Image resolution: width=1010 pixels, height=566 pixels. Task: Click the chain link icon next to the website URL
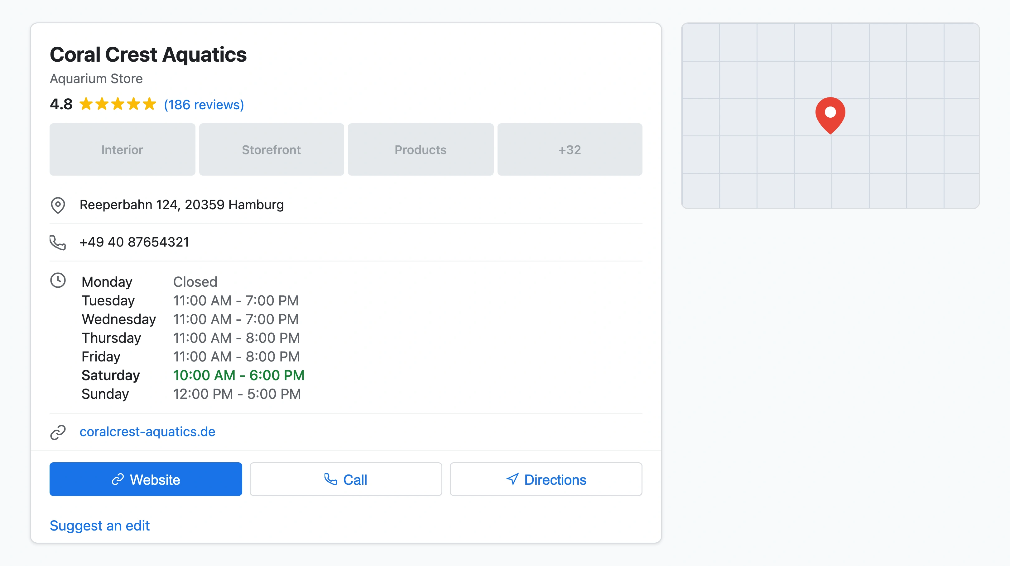click(58, 432)
